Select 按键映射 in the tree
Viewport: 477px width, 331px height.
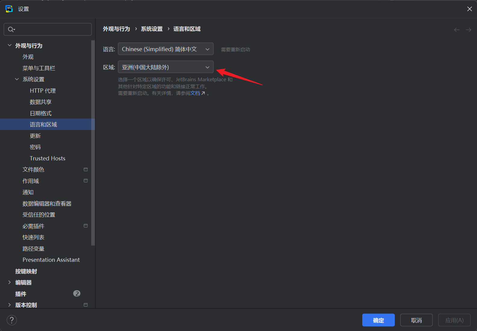(x=26, y=271)
